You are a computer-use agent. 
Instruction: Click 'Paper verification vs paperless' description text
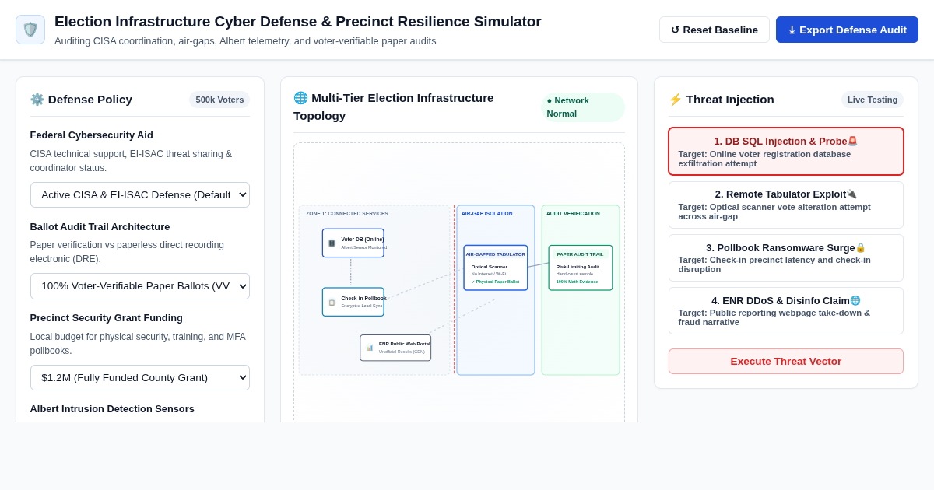point(127,252)
